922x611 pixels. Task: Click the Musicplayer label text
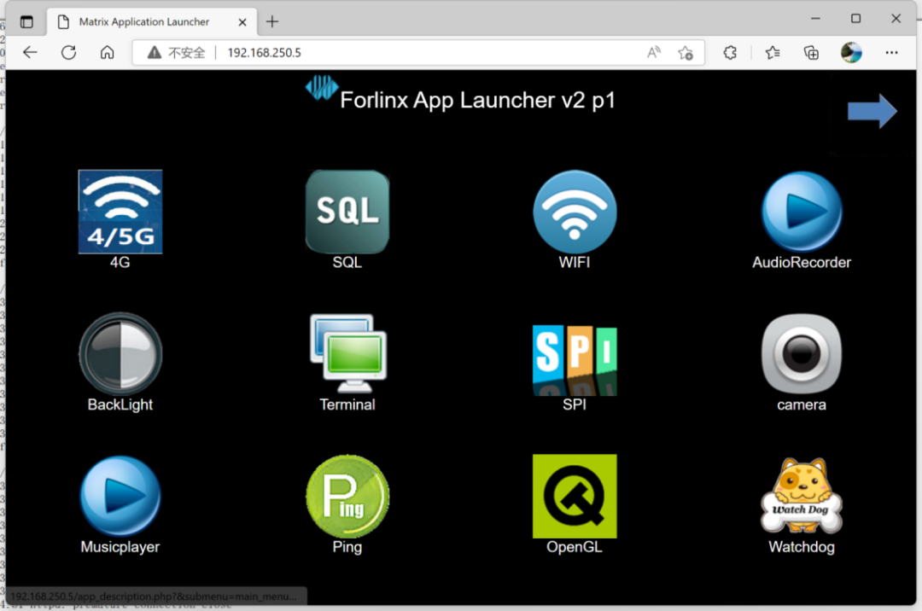(120, 547)
